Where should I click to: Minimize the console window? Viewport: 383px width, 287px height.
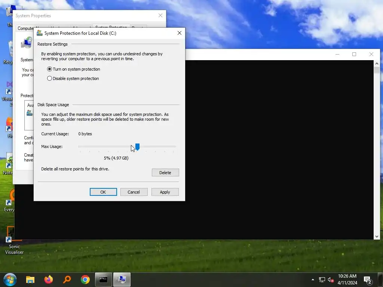click(337, 54)
